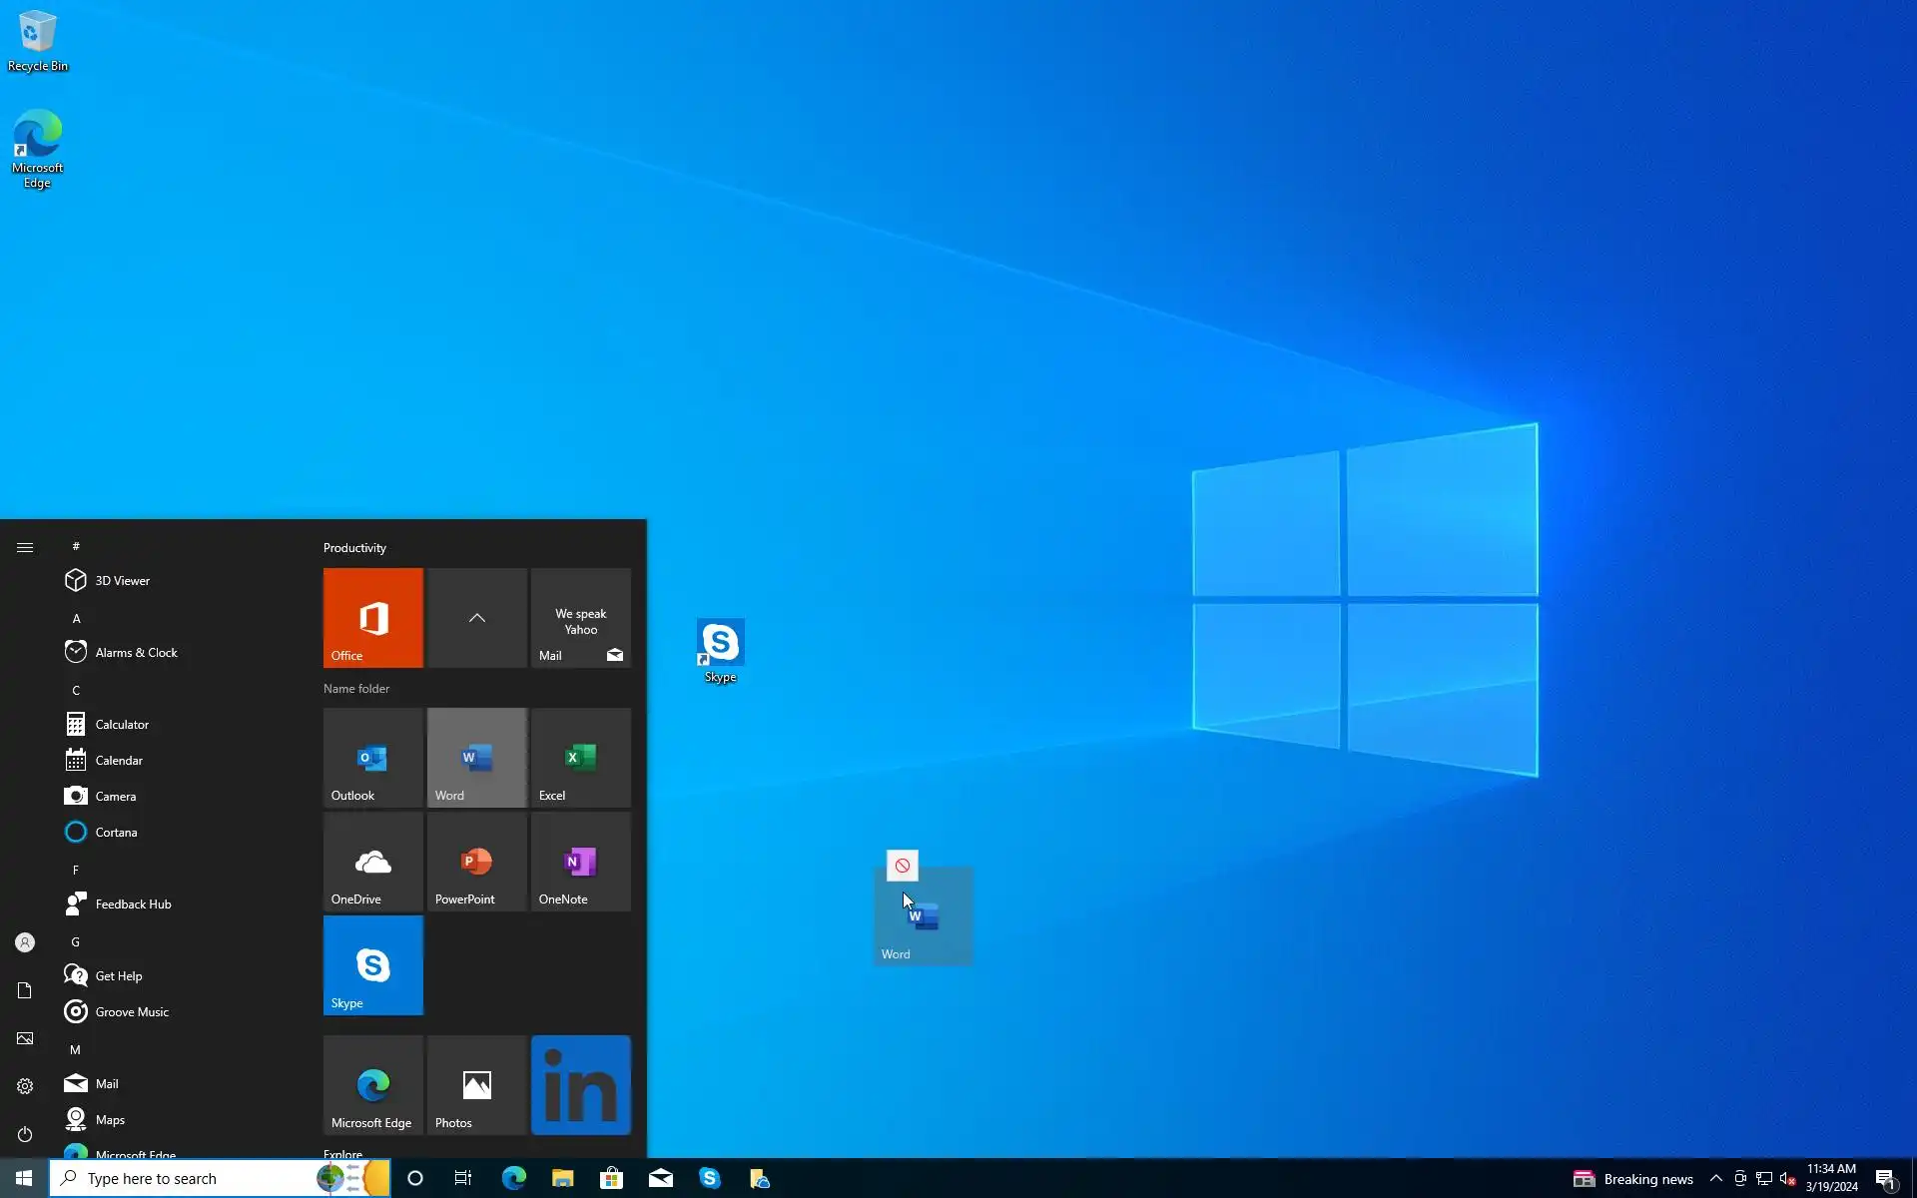Open the Task View button
This screenshot has width=1917, height=1198.
(462, 1179)
